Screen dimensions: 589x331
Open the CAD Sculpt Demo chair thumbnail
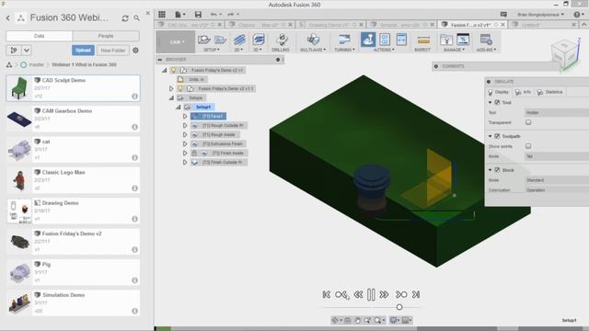19,88
